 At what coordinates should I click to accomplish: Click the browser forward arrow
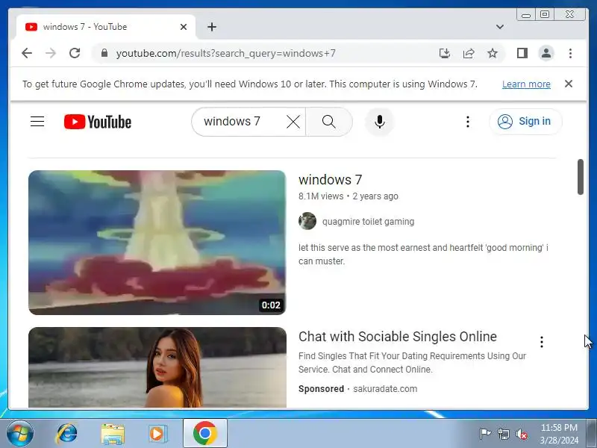pyautogui.click(x=50, y=53)
